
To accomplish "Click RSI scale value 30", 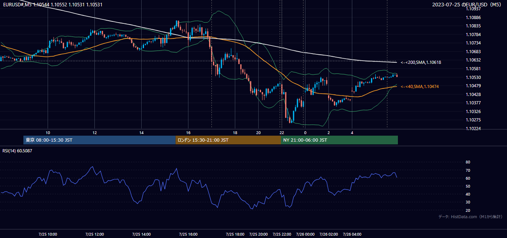I will pyautogui.click(x=468, y=202).
